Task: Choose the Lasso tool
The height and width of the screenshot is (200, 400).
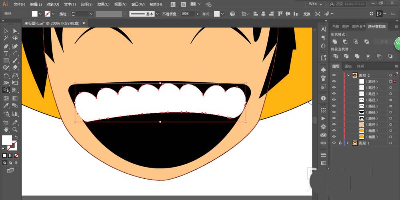Action: click(15, 38)
